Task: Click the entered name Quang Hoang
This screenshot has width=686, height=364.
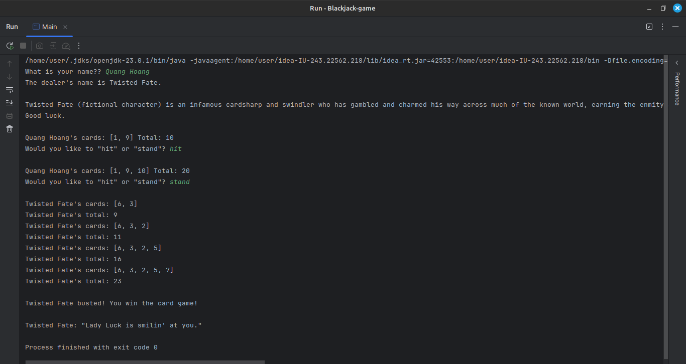Action: pos(128,72)
